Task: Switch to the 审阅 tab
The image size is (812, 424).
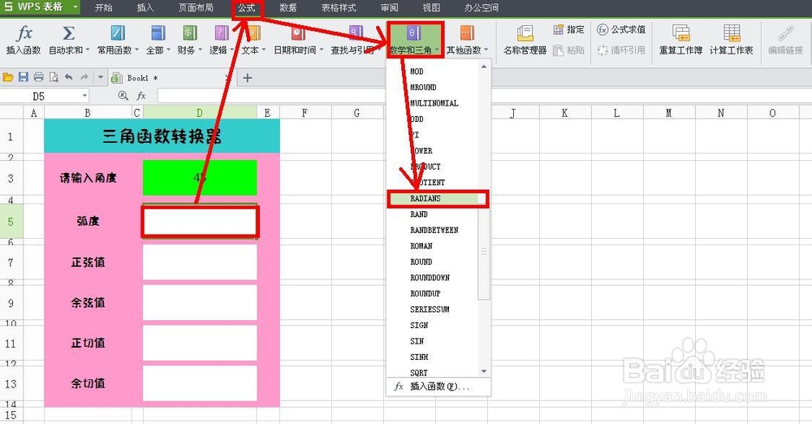Action: 390,8
